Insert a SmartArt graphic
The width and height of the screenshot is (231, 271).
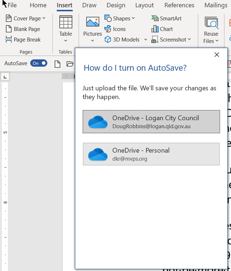pyautogui.click(x=167, y=18)
